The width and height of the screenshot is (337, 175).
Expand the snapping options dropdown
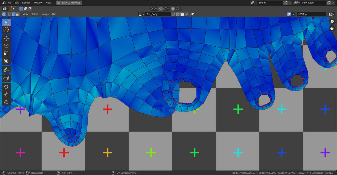click(x=166, y=9)
